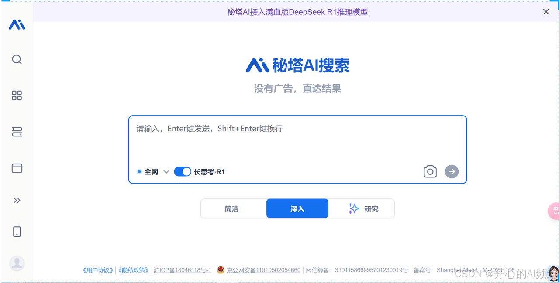The width and height of the screenshot is (559, 283).
Task: Open the card window icon in the sidebar
Action: pos(17,168)
